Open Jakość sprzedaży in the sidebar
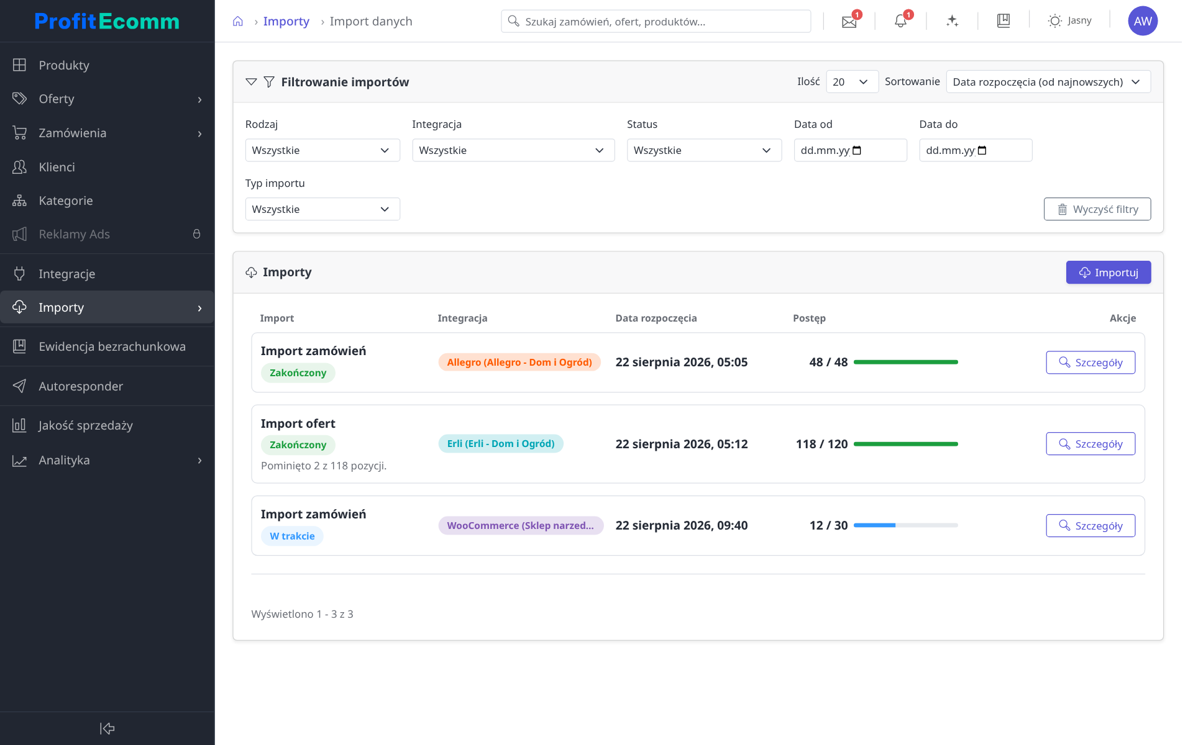 (x=107, y=425)
